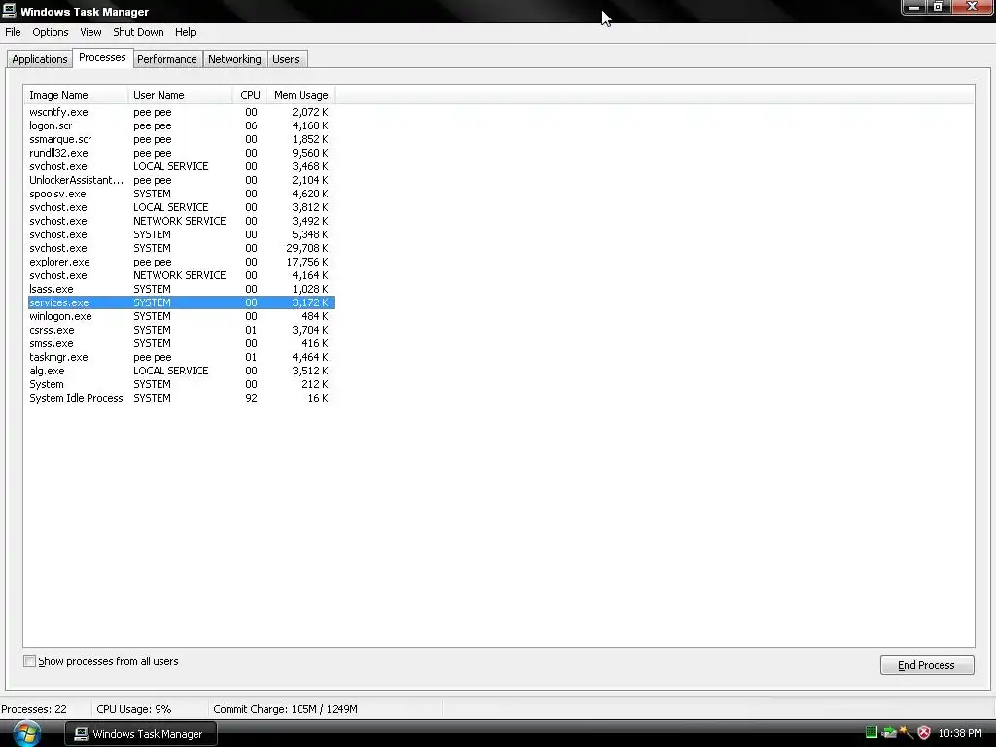Screen dimensions: 996x747
Task: Switch to the Applications tab
Action: point(39,59)
